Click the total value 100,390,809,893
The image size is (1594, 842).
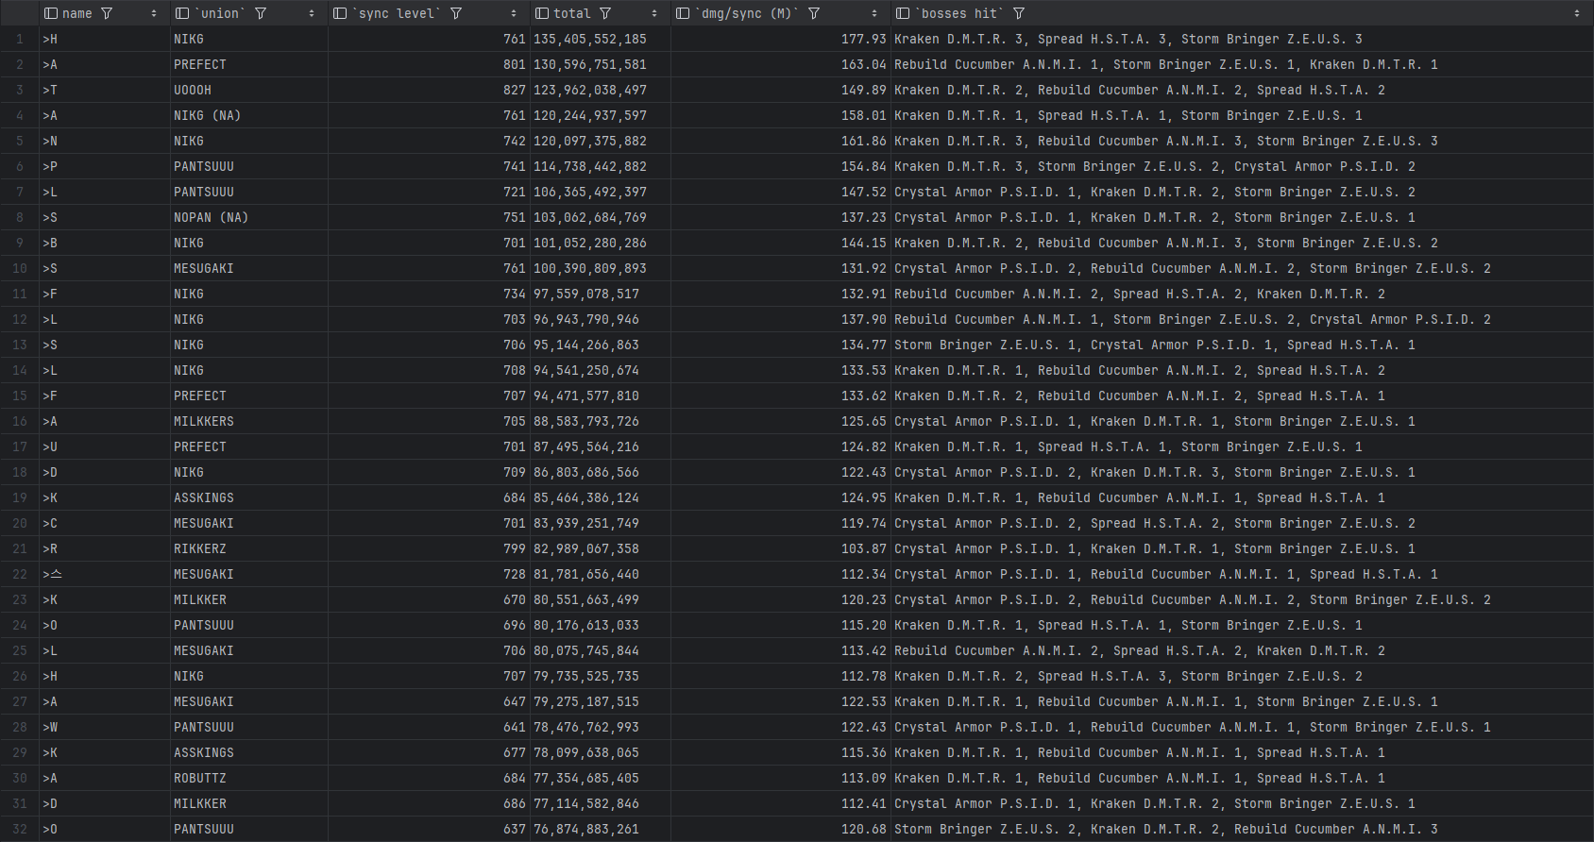click(590, 268)
